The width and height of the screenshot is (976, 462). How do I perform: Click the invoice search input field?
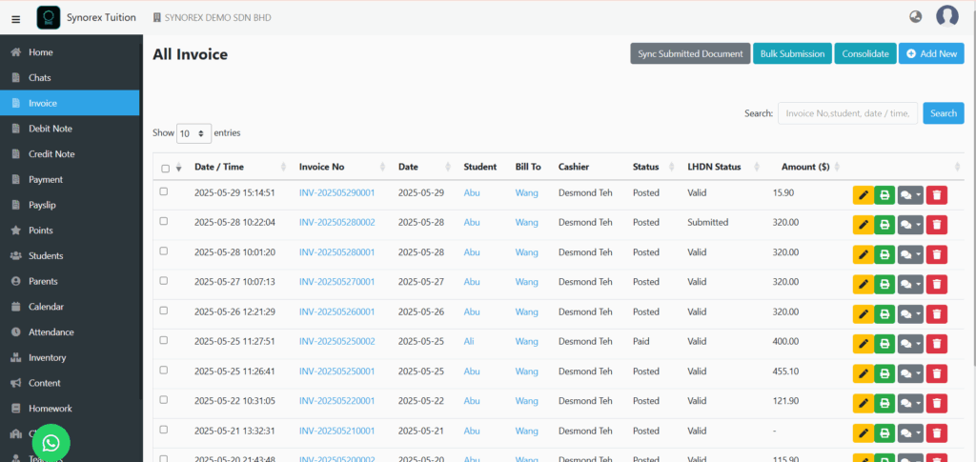point(847,113)
